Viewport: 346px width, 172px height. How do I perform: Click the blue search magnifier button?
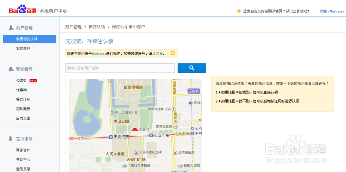tap(192, 68)
